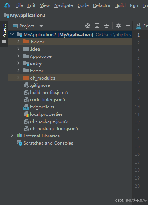Select code-linter.json5 in the tree
148x205 pixels.
pyautogui.click(x=47, y=100)
